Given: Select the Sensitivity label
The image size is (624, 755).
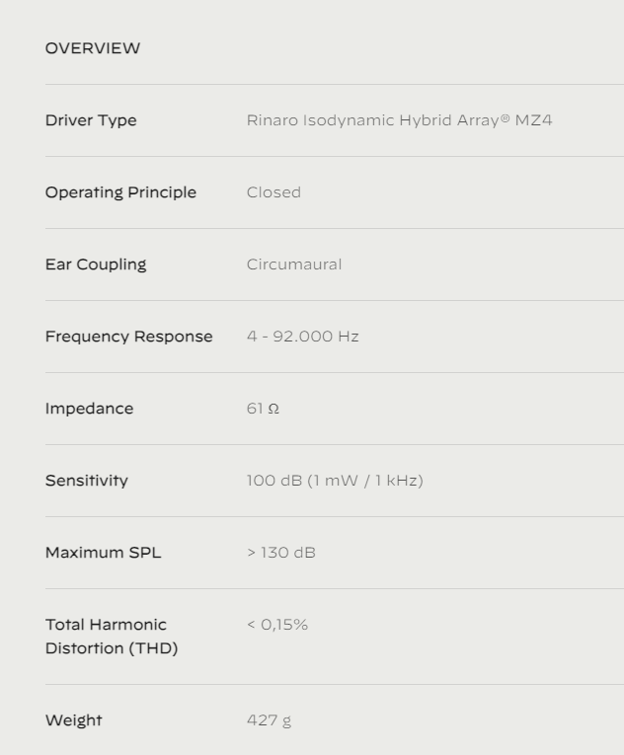Looking at the screenshot, I should coord(87,481).
